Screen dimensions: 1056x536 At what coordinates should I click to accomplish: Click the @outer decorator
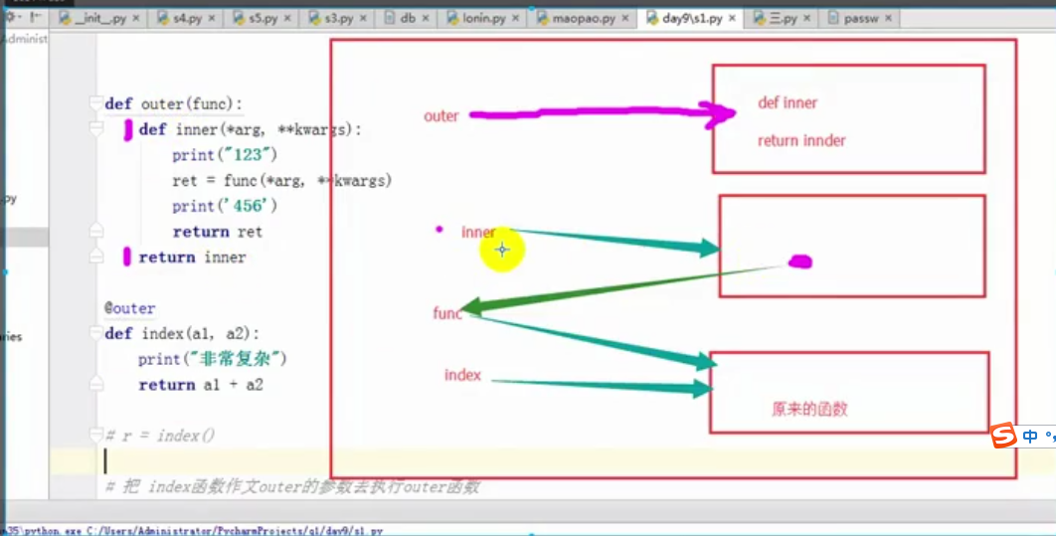[129, 308]
